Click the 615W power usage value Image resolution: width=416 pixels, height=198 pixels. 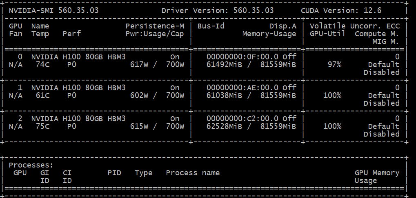(x=139, y=126)
